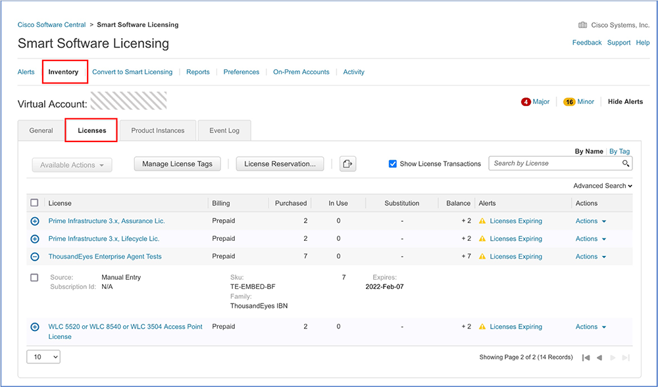Switch to the Product Instances tab
The height and width of the screenshot is (387, 658).
(x=158, y=130)
